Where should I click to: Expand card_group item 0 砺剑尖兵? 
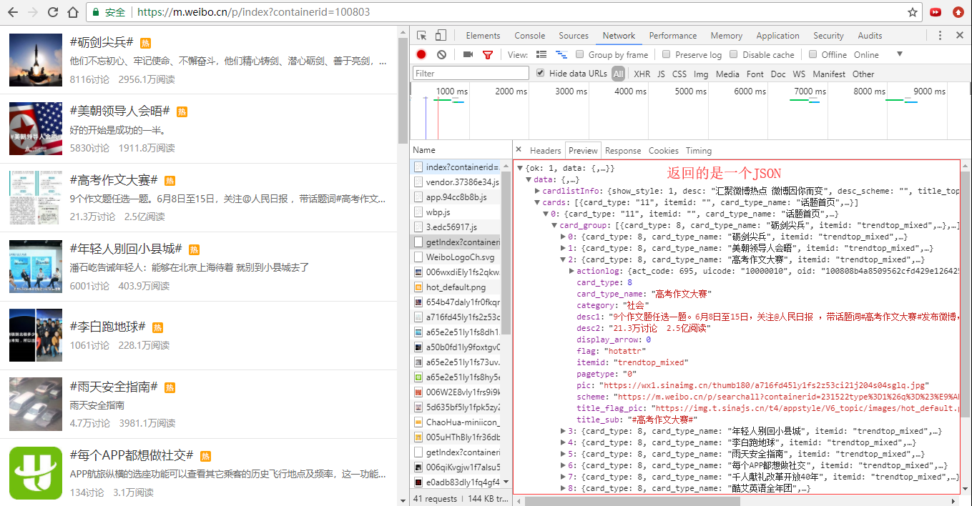tap(563, 237)
